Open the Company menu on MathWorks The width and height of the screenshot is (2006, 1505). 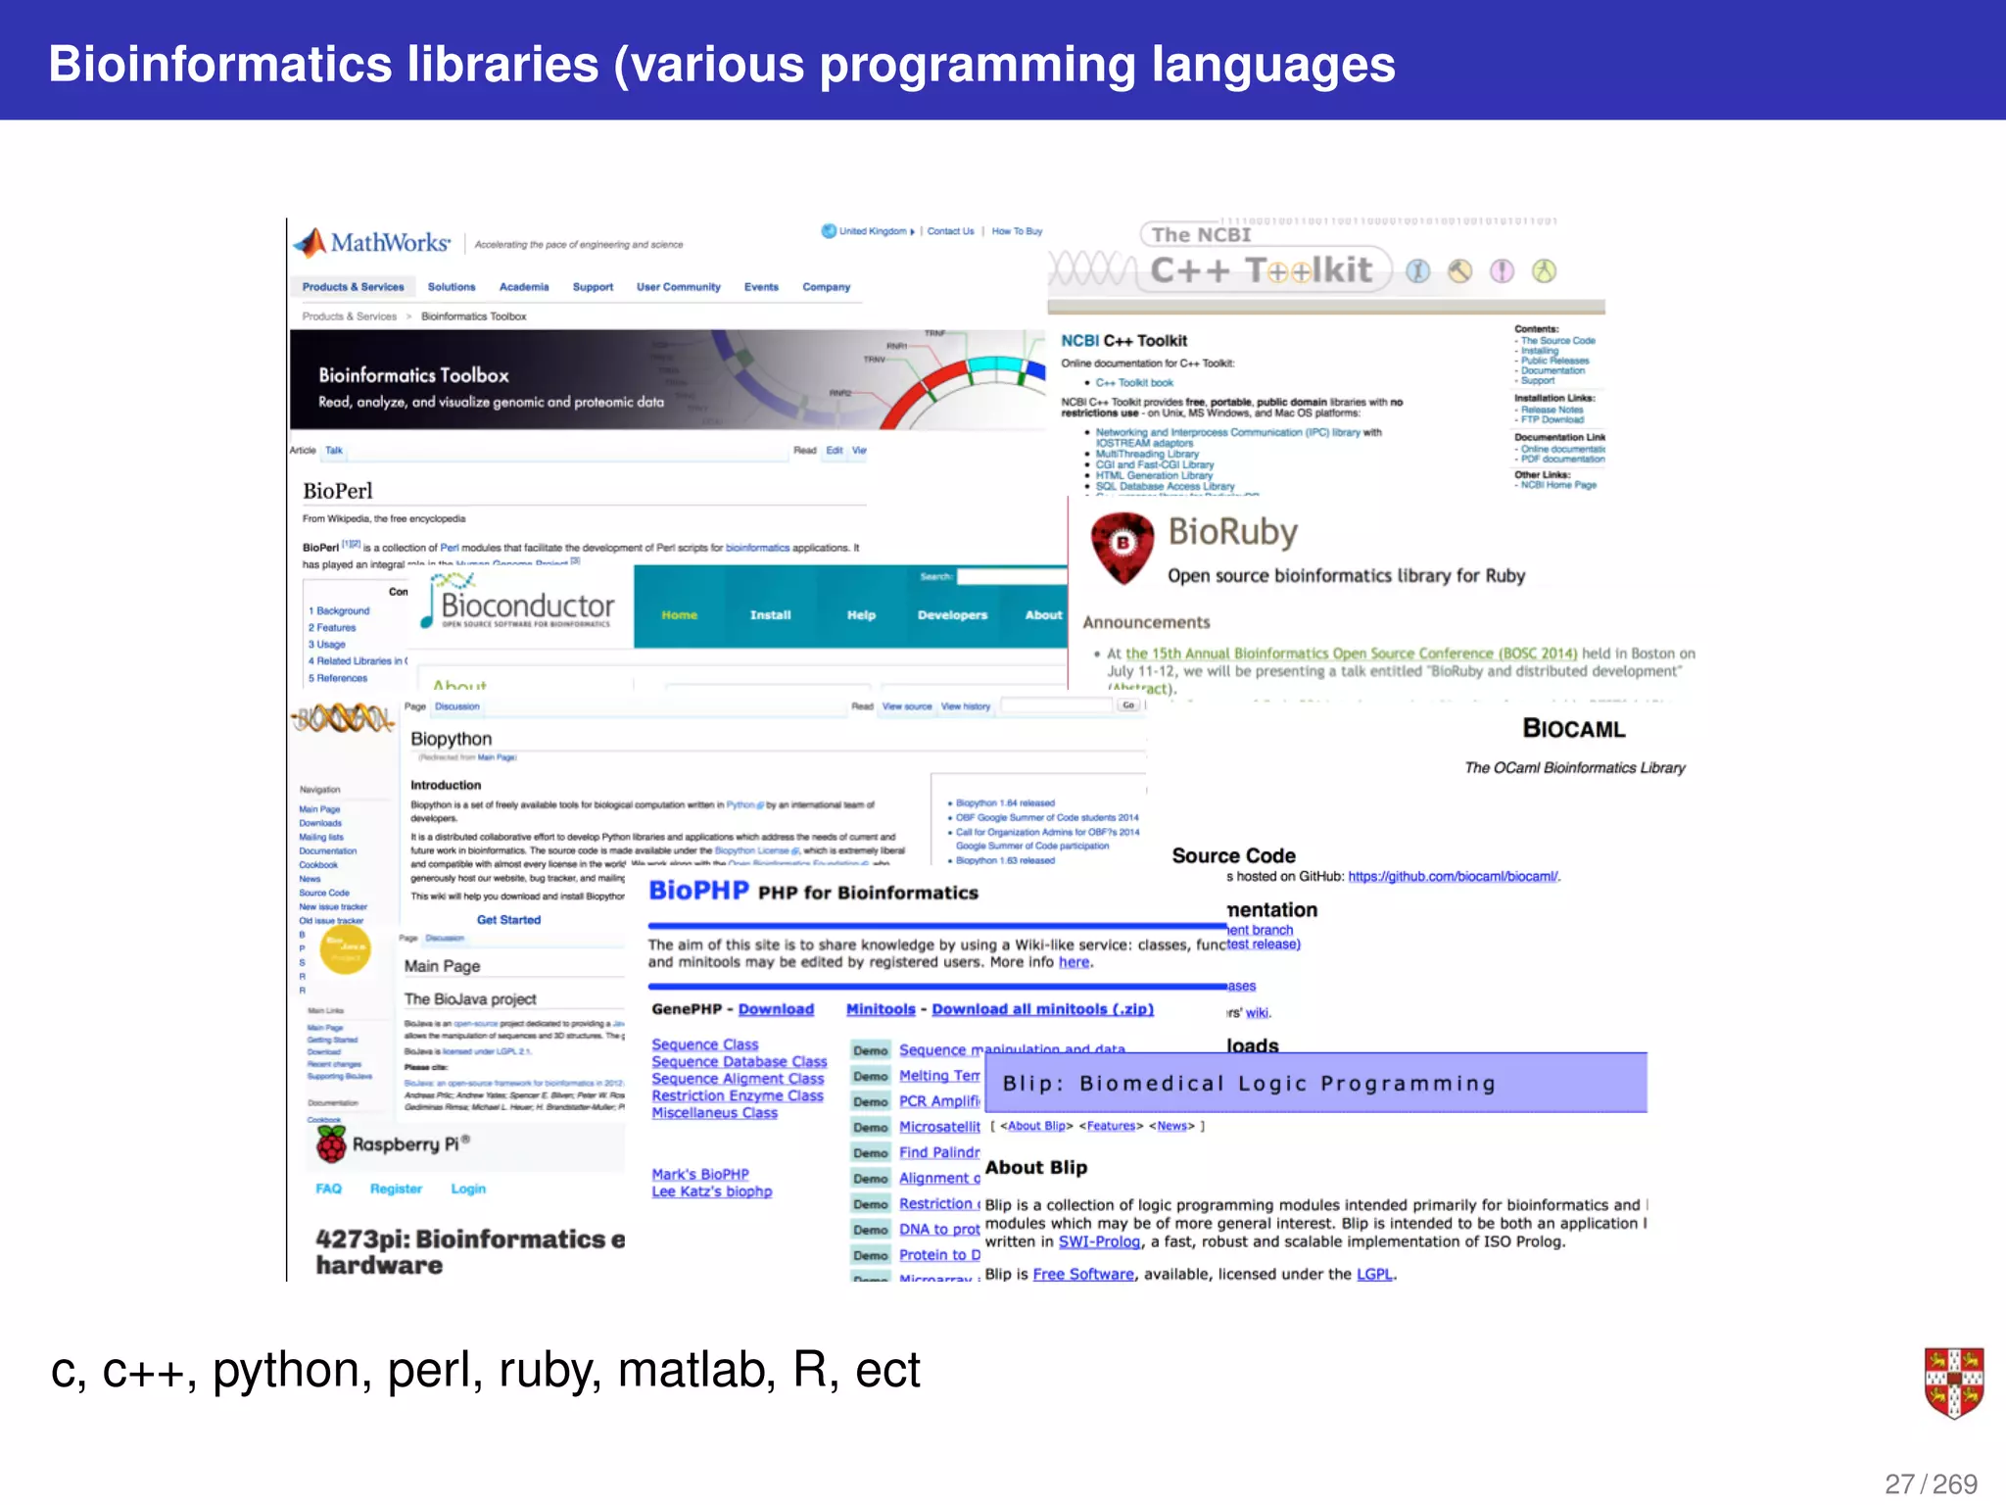pos(826,287)
